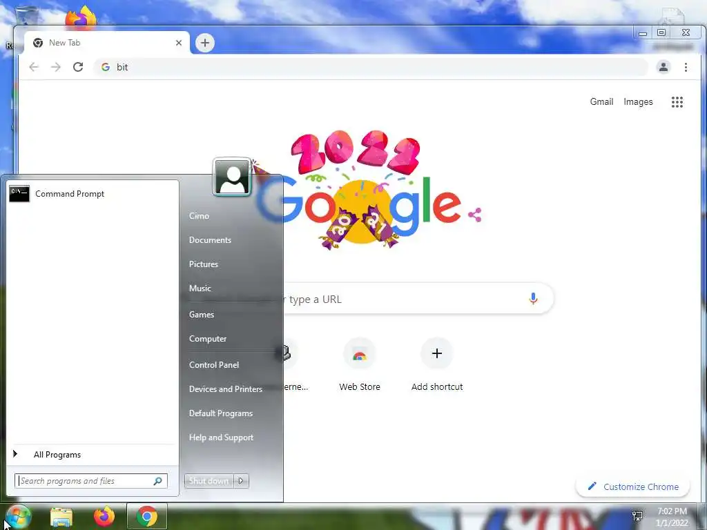Click the magnifier icon in Start search box
This screenshot has height=530, width=707.
click(x=158, y=481)
